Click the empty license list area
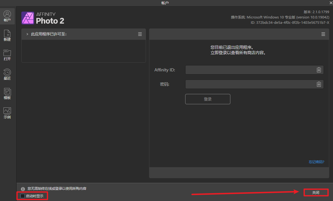 point(83,51)
